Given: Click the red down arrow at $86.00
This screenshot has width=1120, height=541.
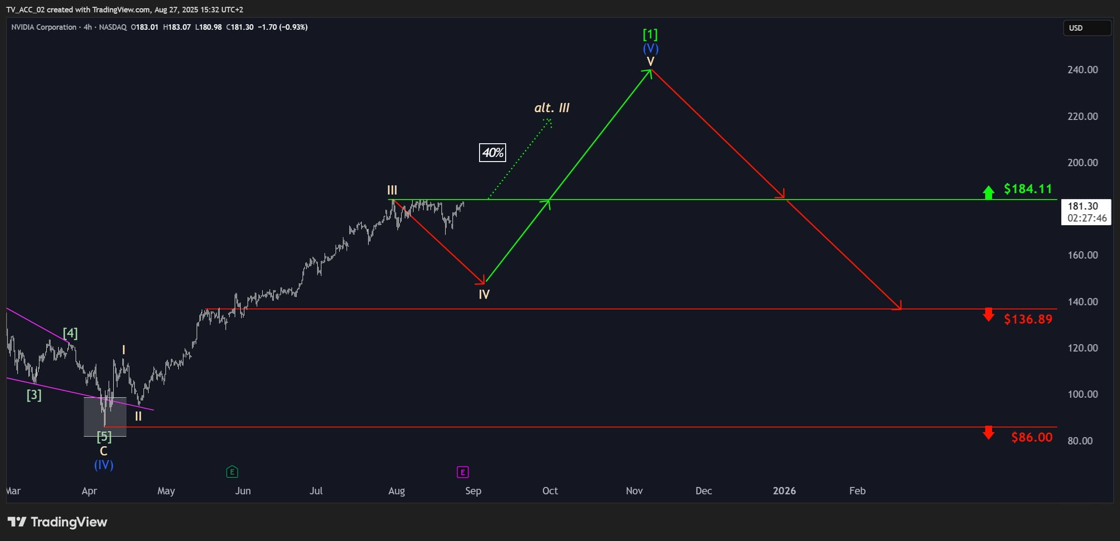Looking at the screenshot, I should click(x=988, y=433).
